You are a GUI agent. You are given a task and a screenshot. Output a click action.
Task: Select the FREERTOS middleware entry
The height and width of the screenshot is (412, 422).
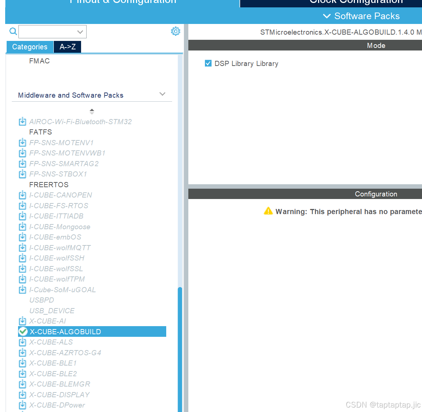49,184
